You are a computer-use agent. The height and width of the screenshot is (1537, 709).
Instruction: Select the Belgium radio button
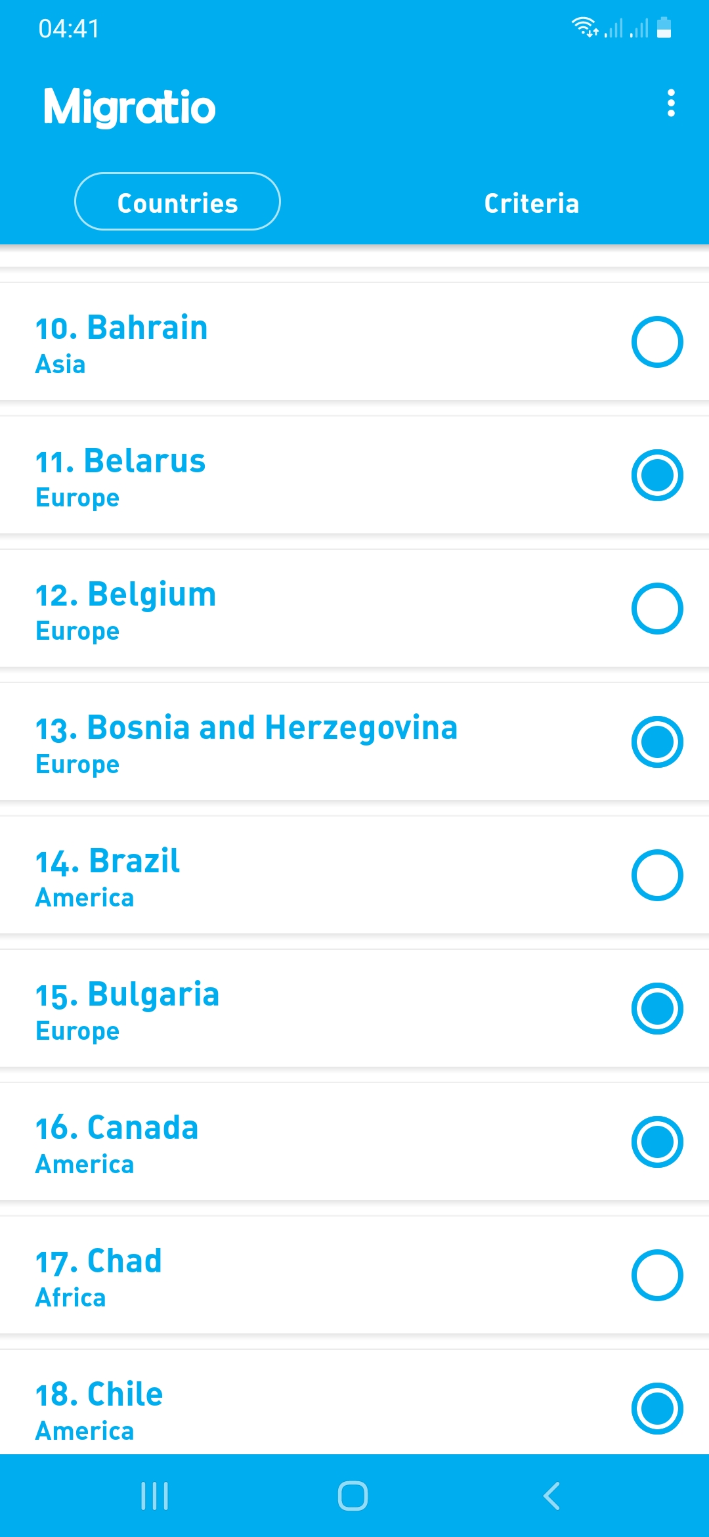coord(657,609)
